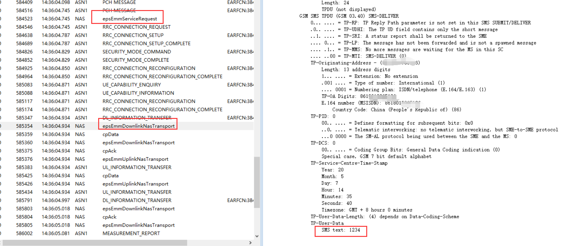Click the Minutes: 35 line
The height and width of the screenshot is (246, 578).
click(x=337, y=196)
